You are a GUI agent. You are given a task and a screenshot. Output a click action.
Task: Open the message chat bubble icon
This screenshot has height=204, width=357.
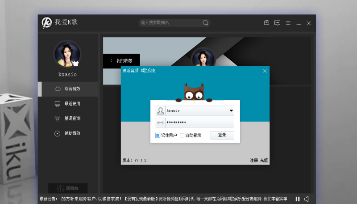[x=277, y=23]
